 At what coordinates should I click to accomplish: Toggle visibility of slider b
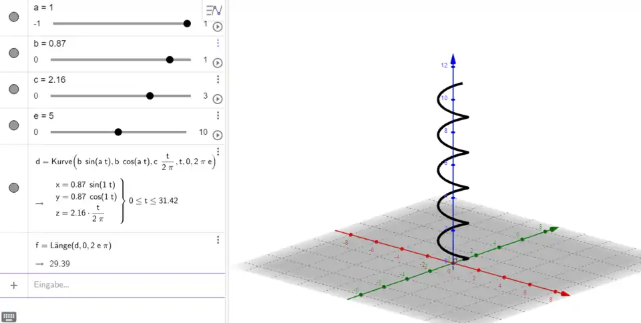(x=13, y=53)
